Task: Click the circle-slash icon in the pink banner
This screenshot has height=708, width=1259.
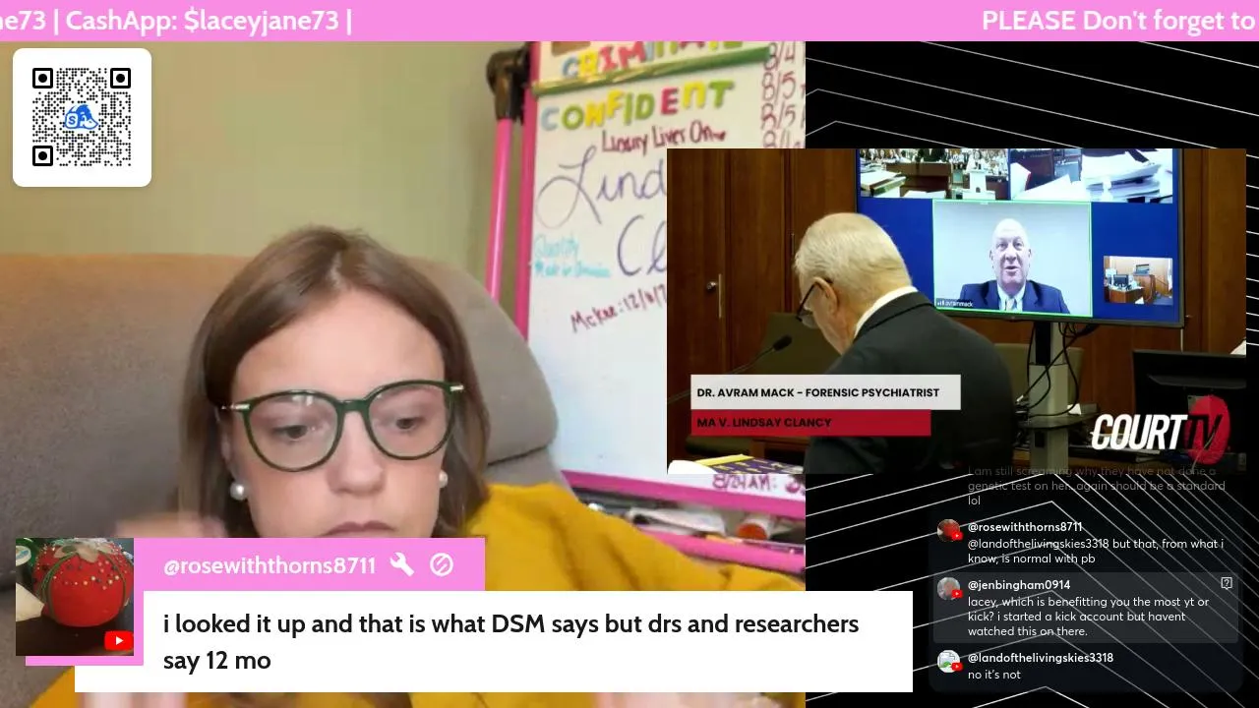Action: click(x=442, y=564)
